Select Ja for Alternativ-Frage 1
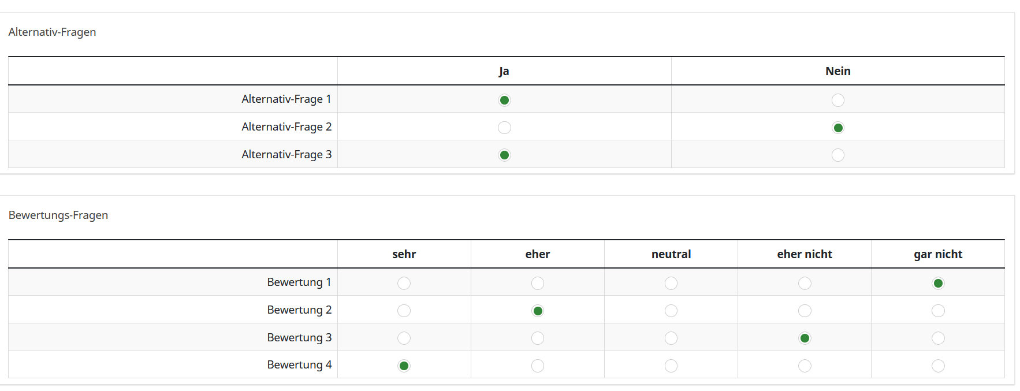This screenshot has width=1020, height=391. coord(504,100)
